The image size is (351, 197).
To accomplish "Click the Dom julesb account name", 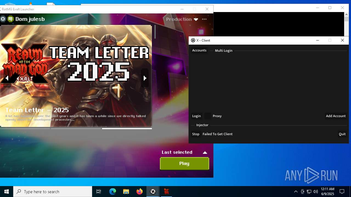I will pyautogui.click(x=30, y=19).
